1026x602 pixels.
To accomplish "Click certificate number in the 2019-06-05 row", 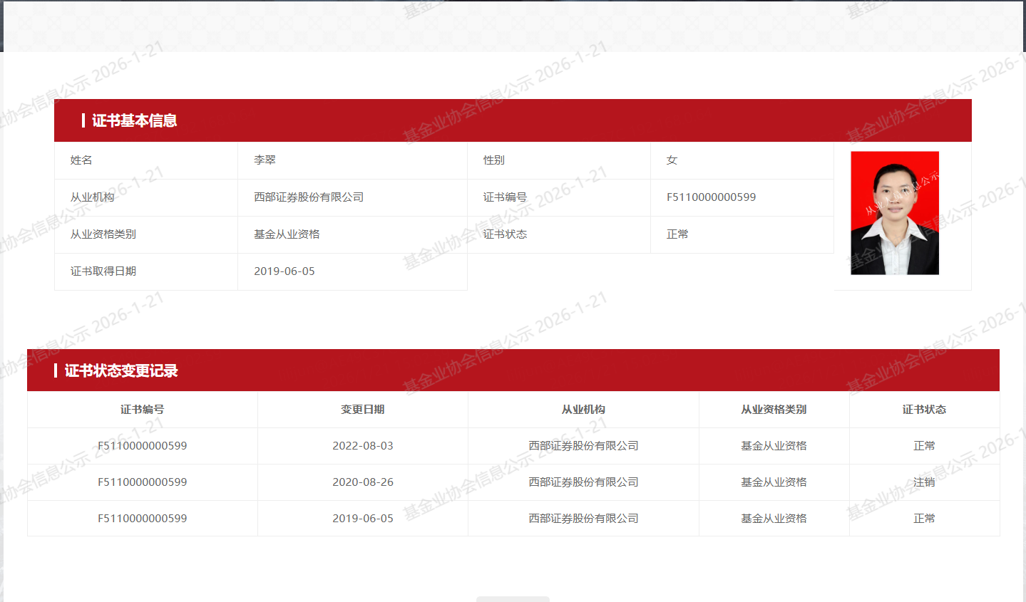I will (x=142, y=519).
